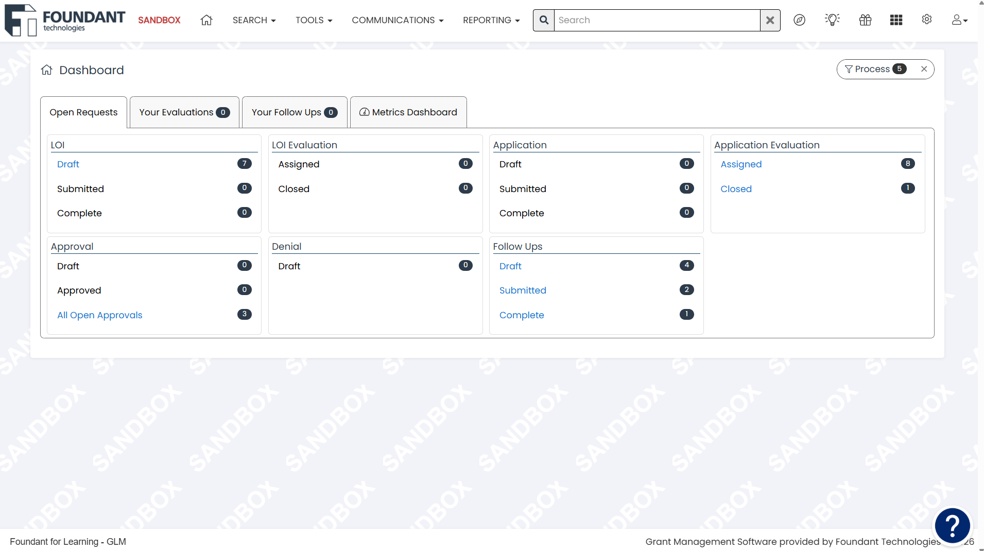Click the Process filter button

885,69
